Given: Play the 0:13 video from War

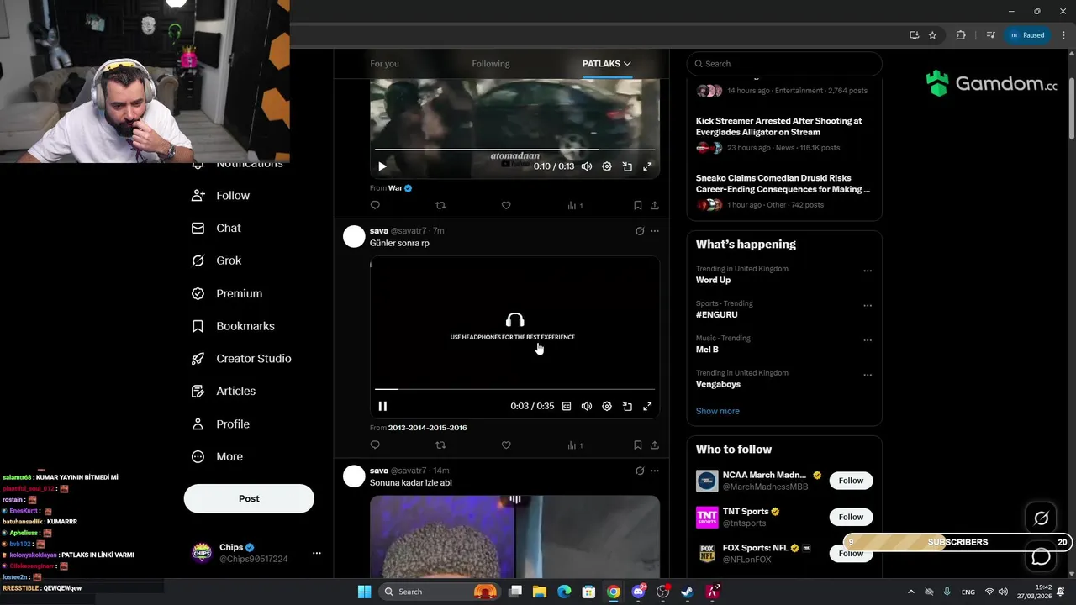Looking at the screenshot, I should [382, 166].
